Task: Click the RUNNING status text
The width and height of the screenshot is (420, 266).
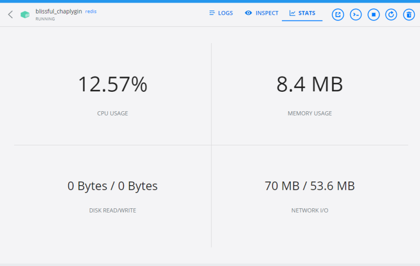Action: click(x=45, y=19)
